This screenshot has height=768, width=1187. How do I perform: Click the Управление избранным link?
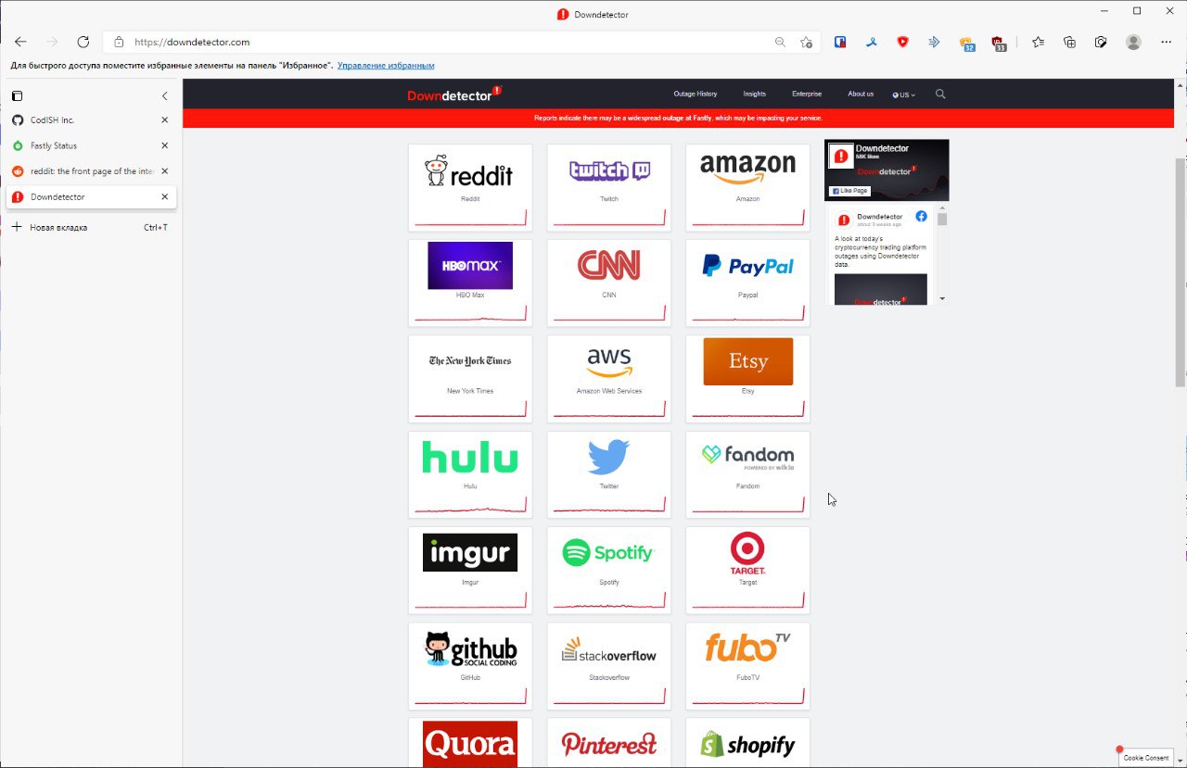tap(386, 66)
